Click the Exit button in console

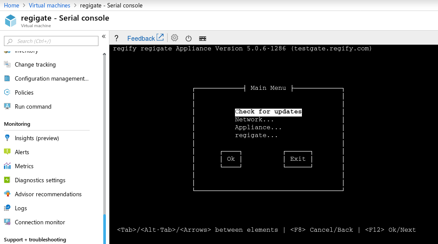[x=298, y=159]
